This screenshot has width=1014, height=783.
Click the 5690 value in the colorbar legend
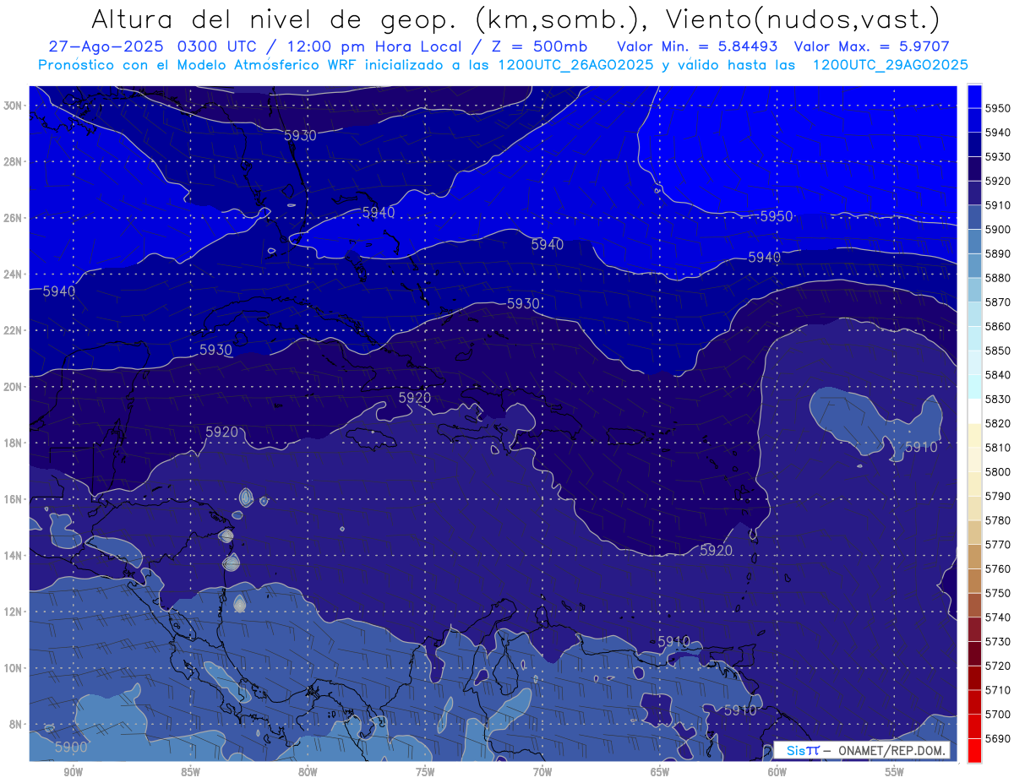pyautogui.click(x=998, y=738)
